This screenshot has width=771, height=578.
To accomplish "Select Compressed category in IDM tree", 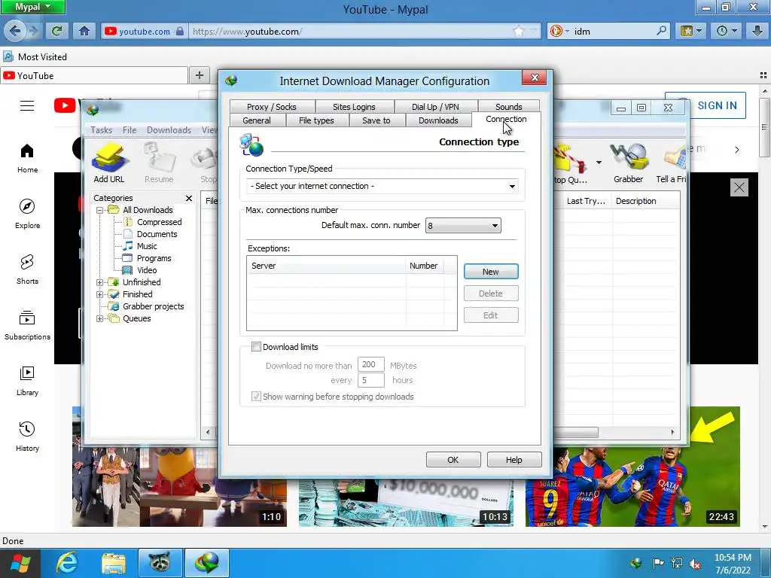I will (160, 222).
